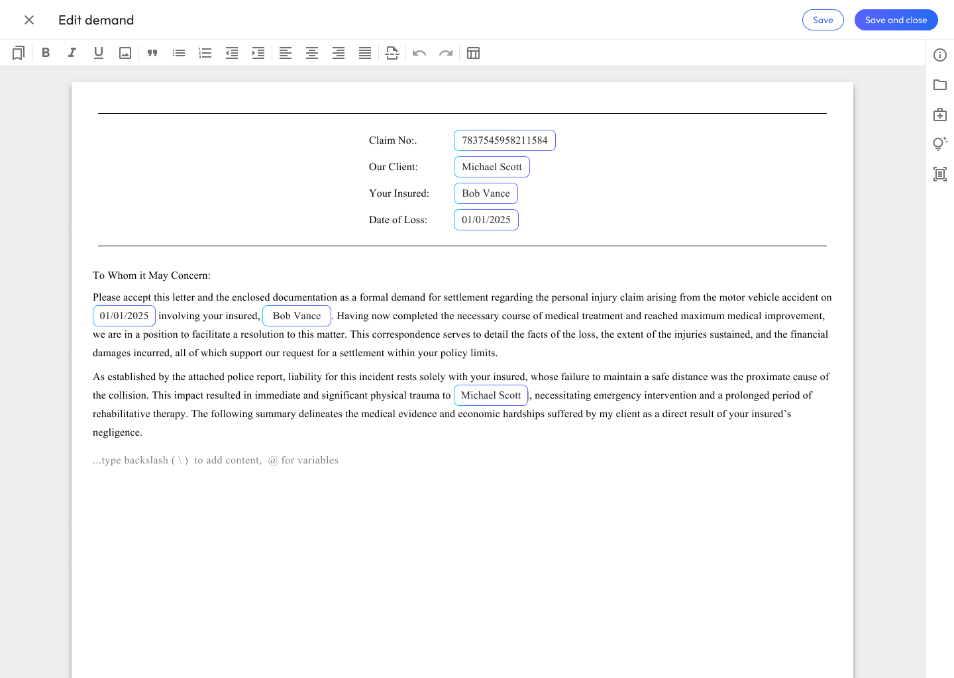Center align the text
The height and width of the screenshot is (678, 954).
pos(312,53)
